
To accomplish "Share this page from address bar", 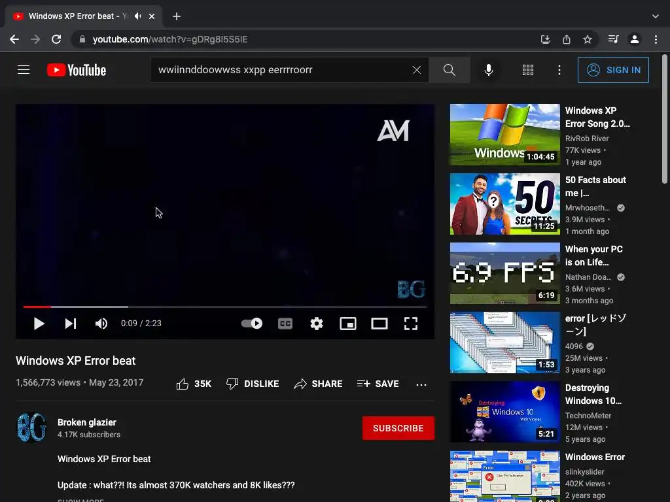I will [x=566, y=39].
